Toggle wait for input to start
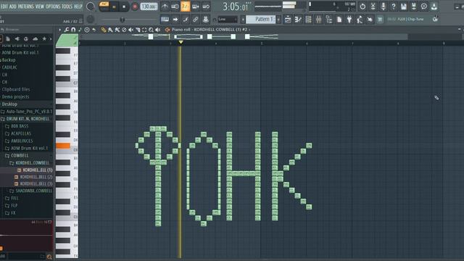The width and height of the screenshot is (464, 261). point(175,7)
